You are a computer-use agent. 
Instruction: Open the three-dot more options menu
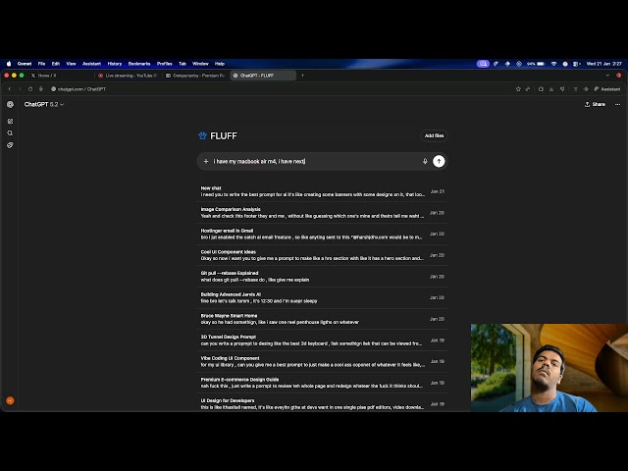[x=617, y=105]
